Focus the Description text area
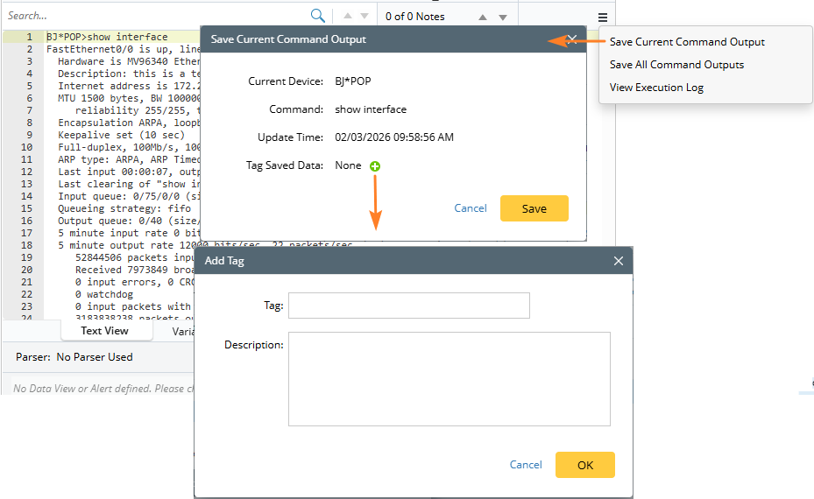Viewport: 814px width, 499px height. (x=449, y=379)
